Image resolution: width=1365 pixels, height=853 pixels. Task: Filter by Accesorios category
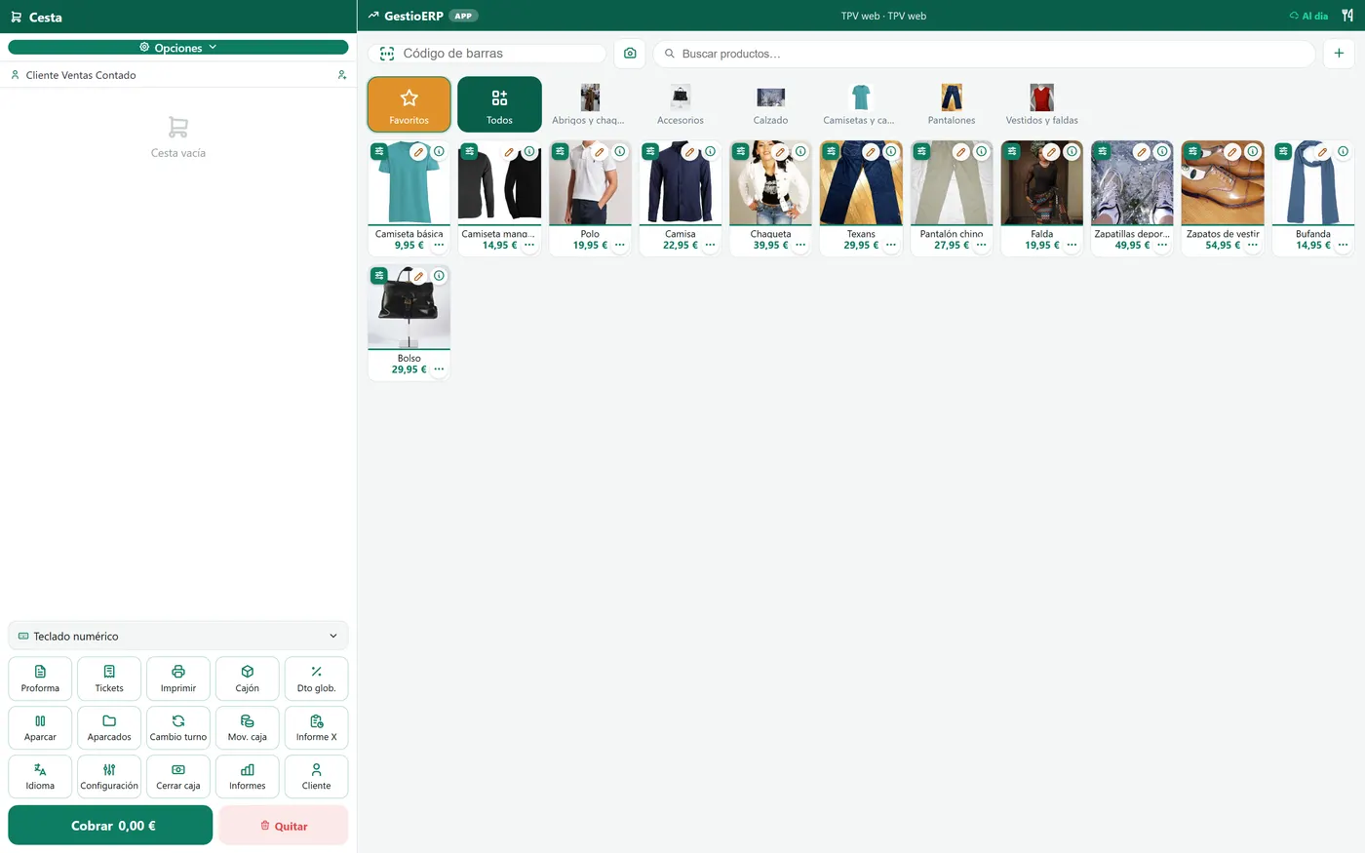[x=681, y=104]
